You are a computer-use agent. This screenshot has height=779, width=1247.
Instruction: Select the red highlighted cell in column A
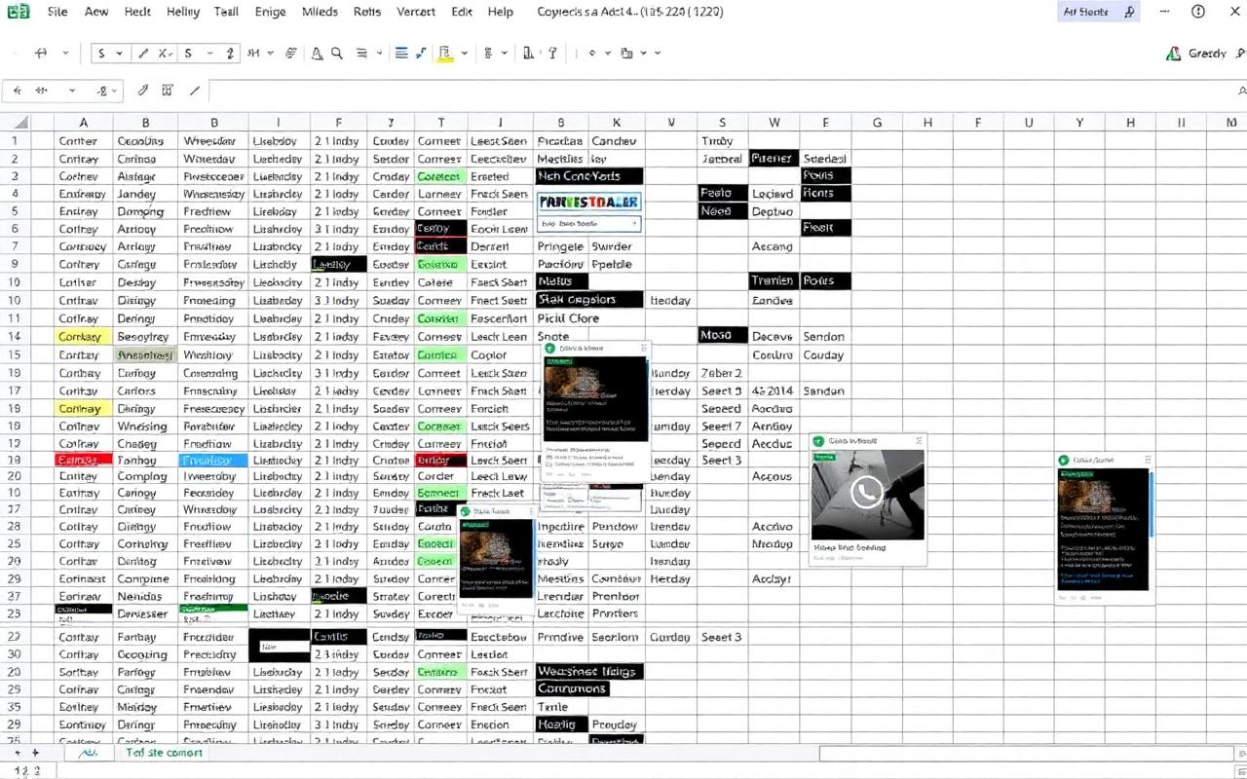(84, 460)
